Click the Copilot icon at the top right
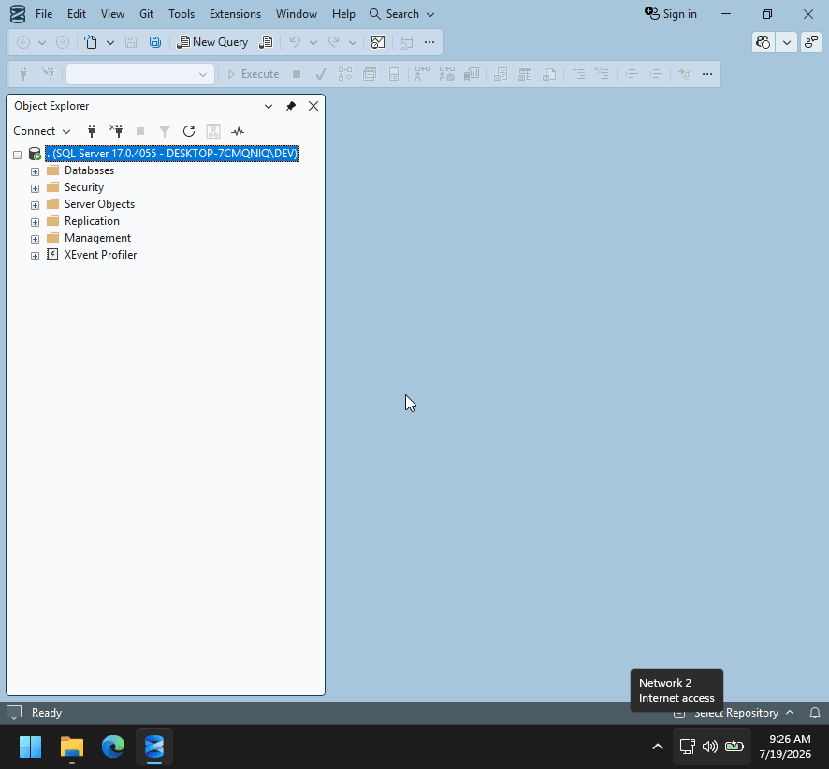Screen dimensions: 829x769 [x=764, y=42]
